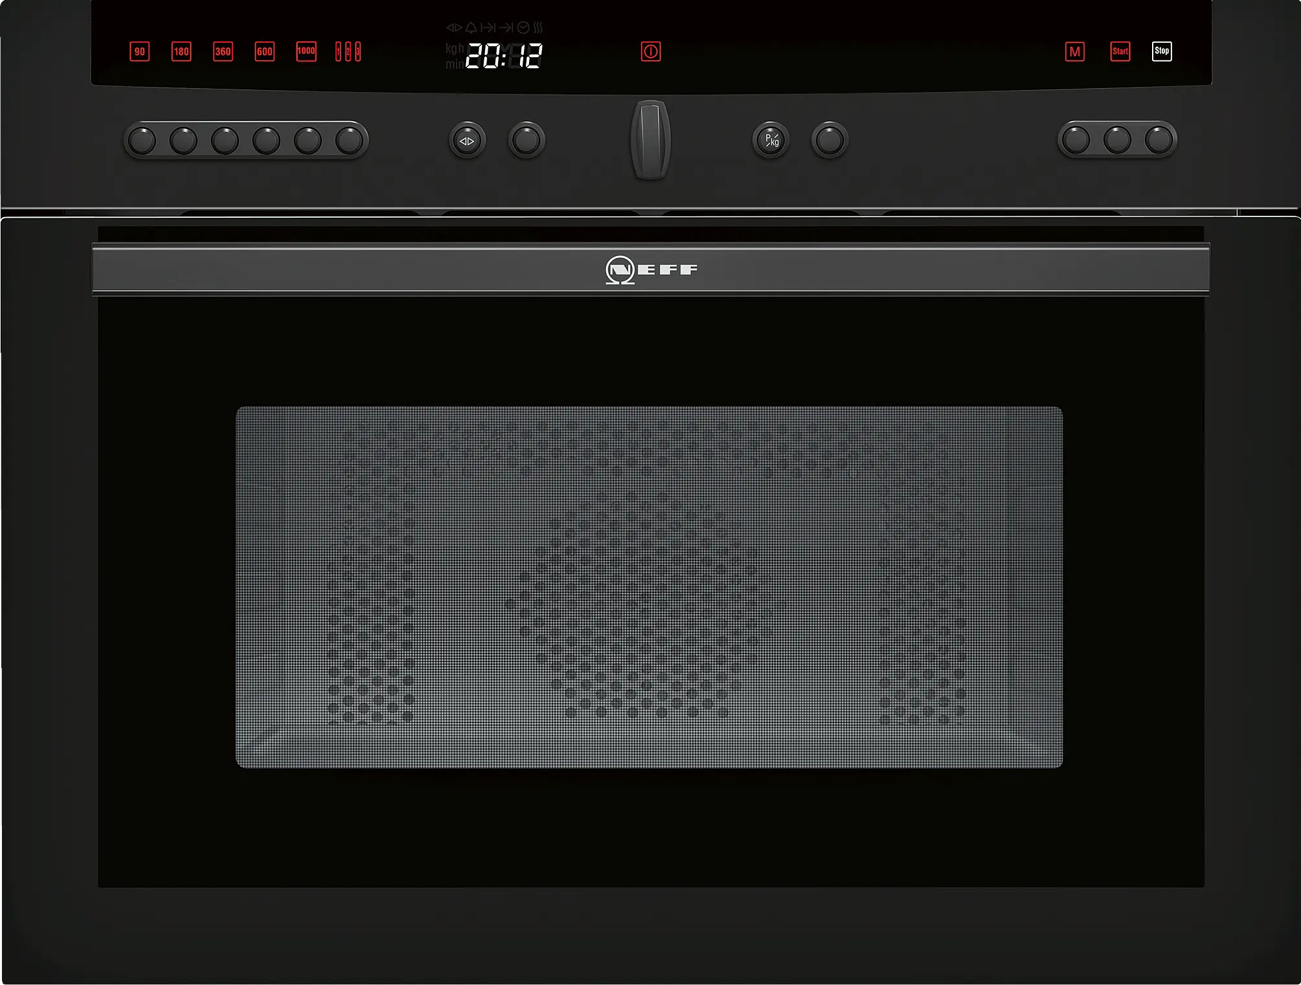Select the 600 watt power indicator
The image size is (1301, 985).
[x=264, y=52]
